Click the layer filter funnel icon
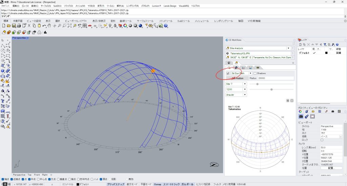The width and height of the screenshot is (347, 186). click(325, 45)
